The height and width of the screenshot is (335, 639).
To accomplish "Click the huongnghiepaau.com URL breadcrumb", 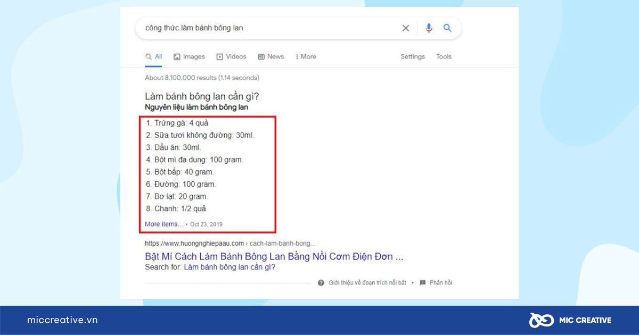I will coord(230,244).
